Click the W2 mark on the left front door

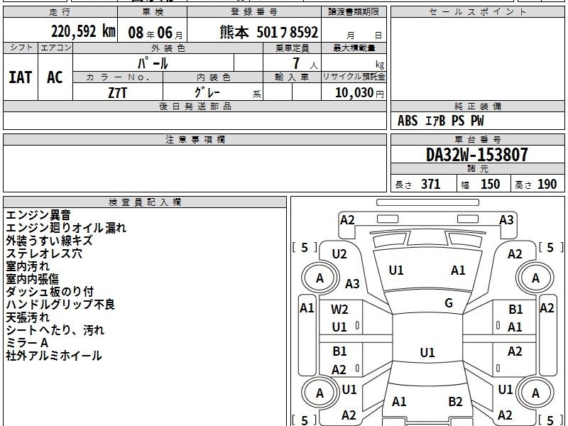pyautogui.click(x=339, y=310)
